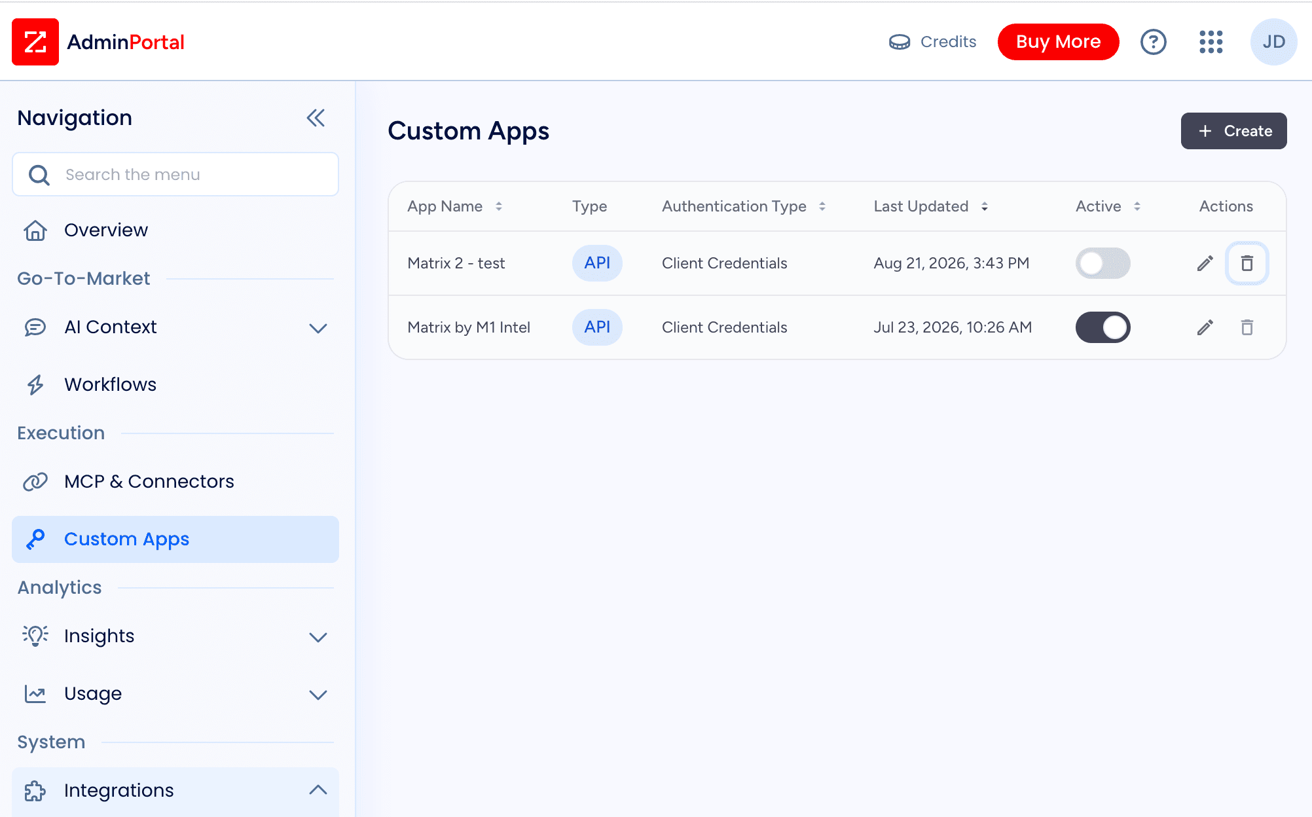Expand the Usage submenu chevron
1312x817 pixels.
(x=318, y=695)
